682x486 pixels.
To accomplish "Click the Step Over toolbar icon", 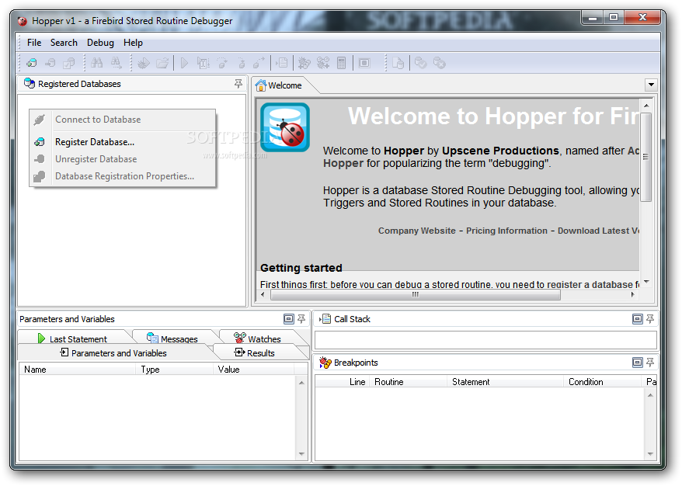I will (222, 63).
